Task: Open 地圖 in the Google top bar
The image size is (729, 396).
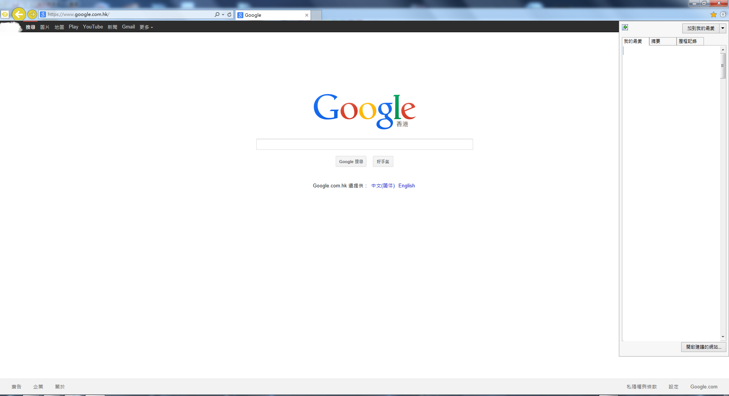Action: pos(59,27)
